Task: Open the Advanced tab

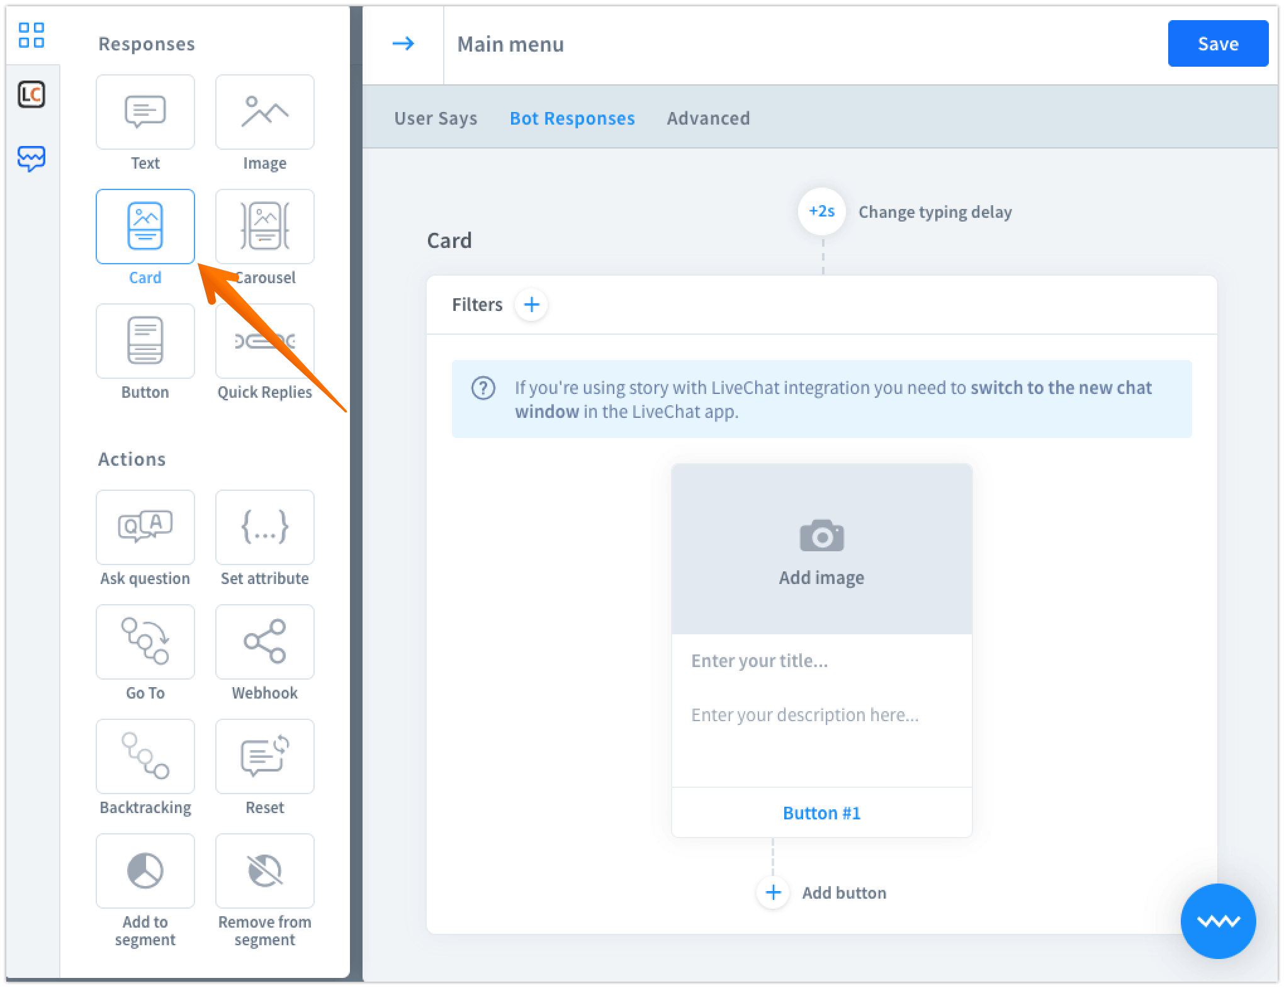Action: pos(708,118)
